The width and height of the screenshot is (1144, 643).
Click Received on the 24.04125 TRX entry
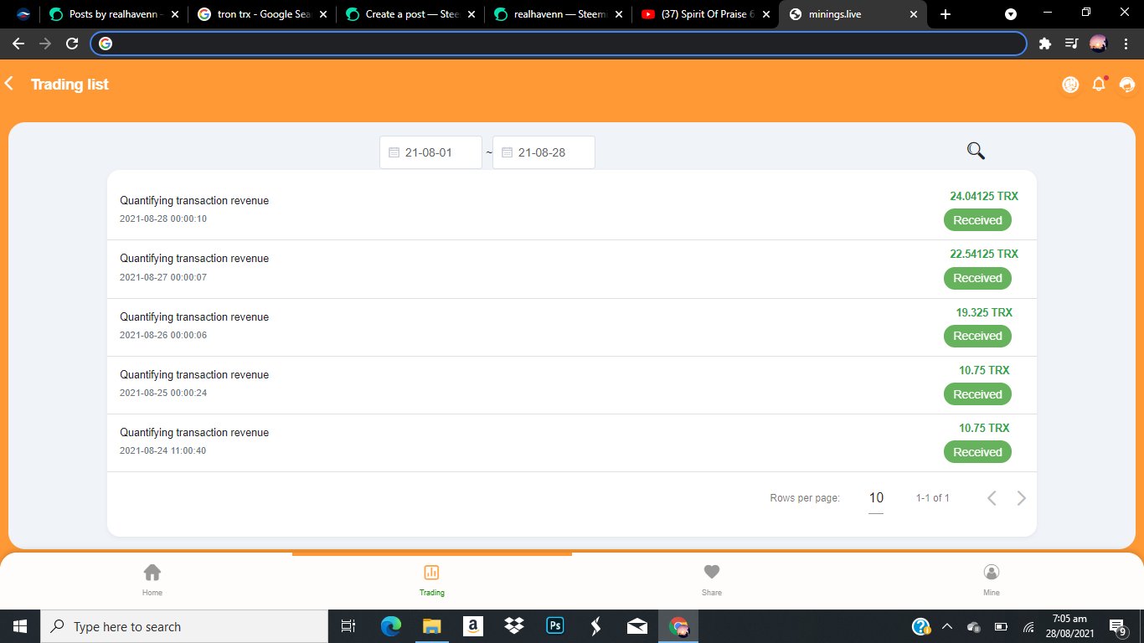click(x=977, y=219)
